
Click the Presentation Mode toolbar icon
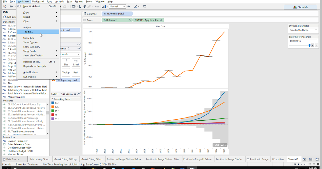(x=144, y=7)
